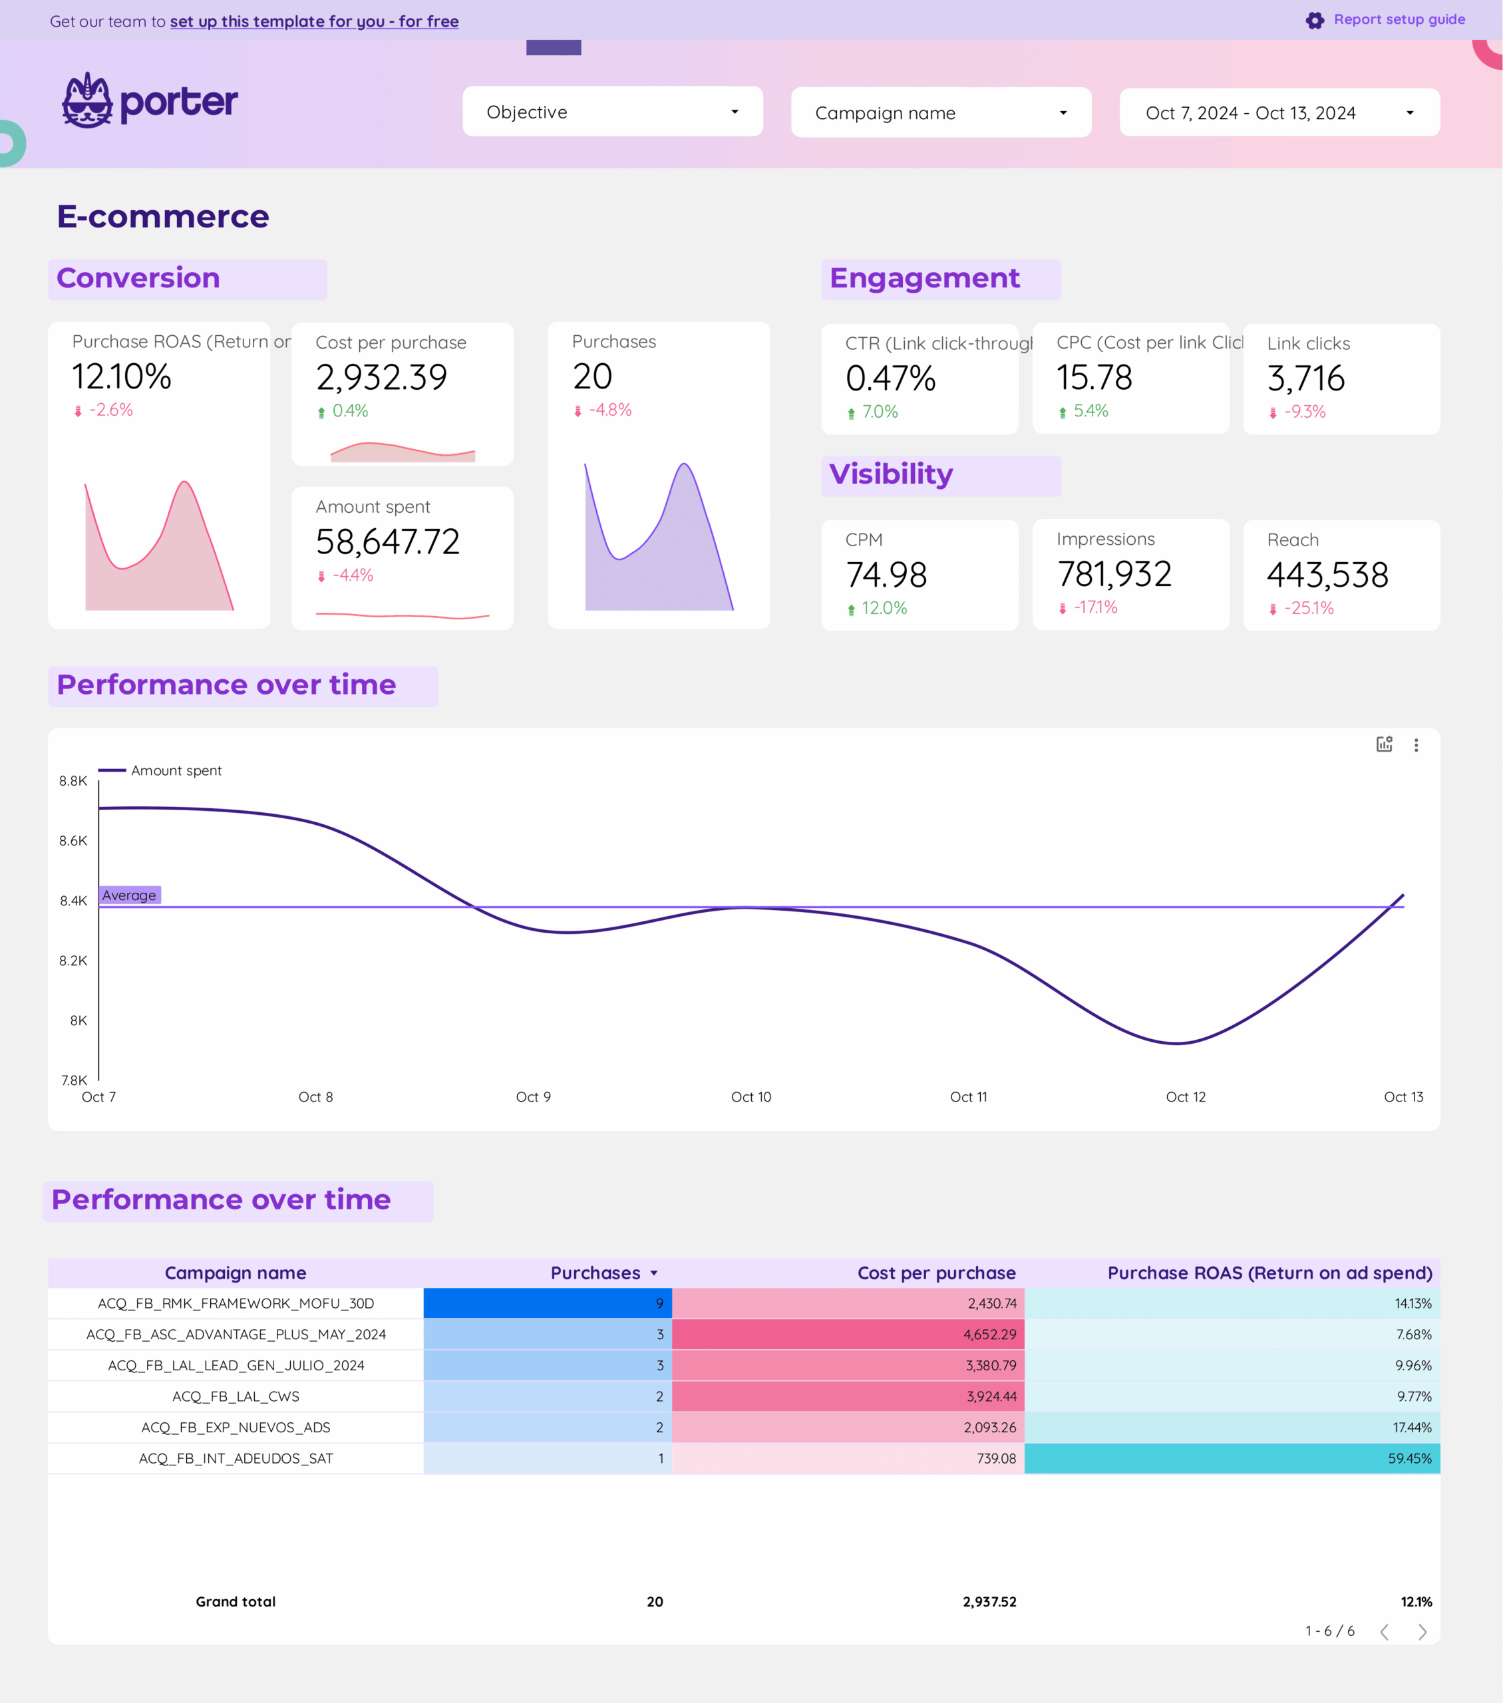
Task: Click the Purchases column sort arrow
Action: pos(654,1273)
